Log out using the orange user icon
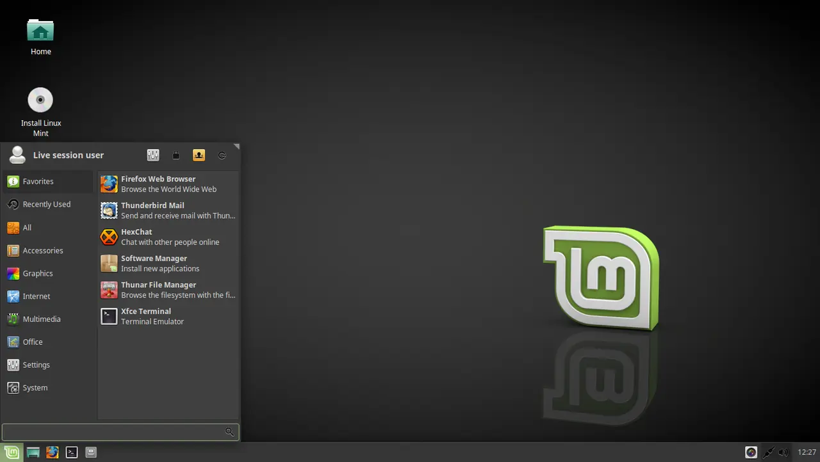Screen dimensions: 820x462 199,155
